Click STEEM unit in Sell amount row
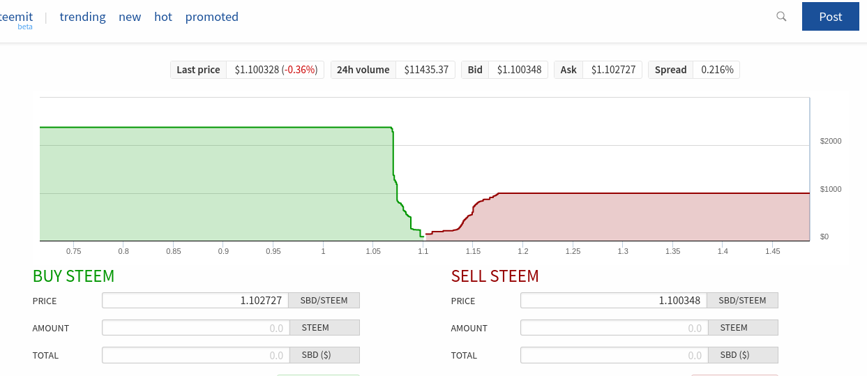This screenshot has width=867, height=376. [x=743, y=328]
